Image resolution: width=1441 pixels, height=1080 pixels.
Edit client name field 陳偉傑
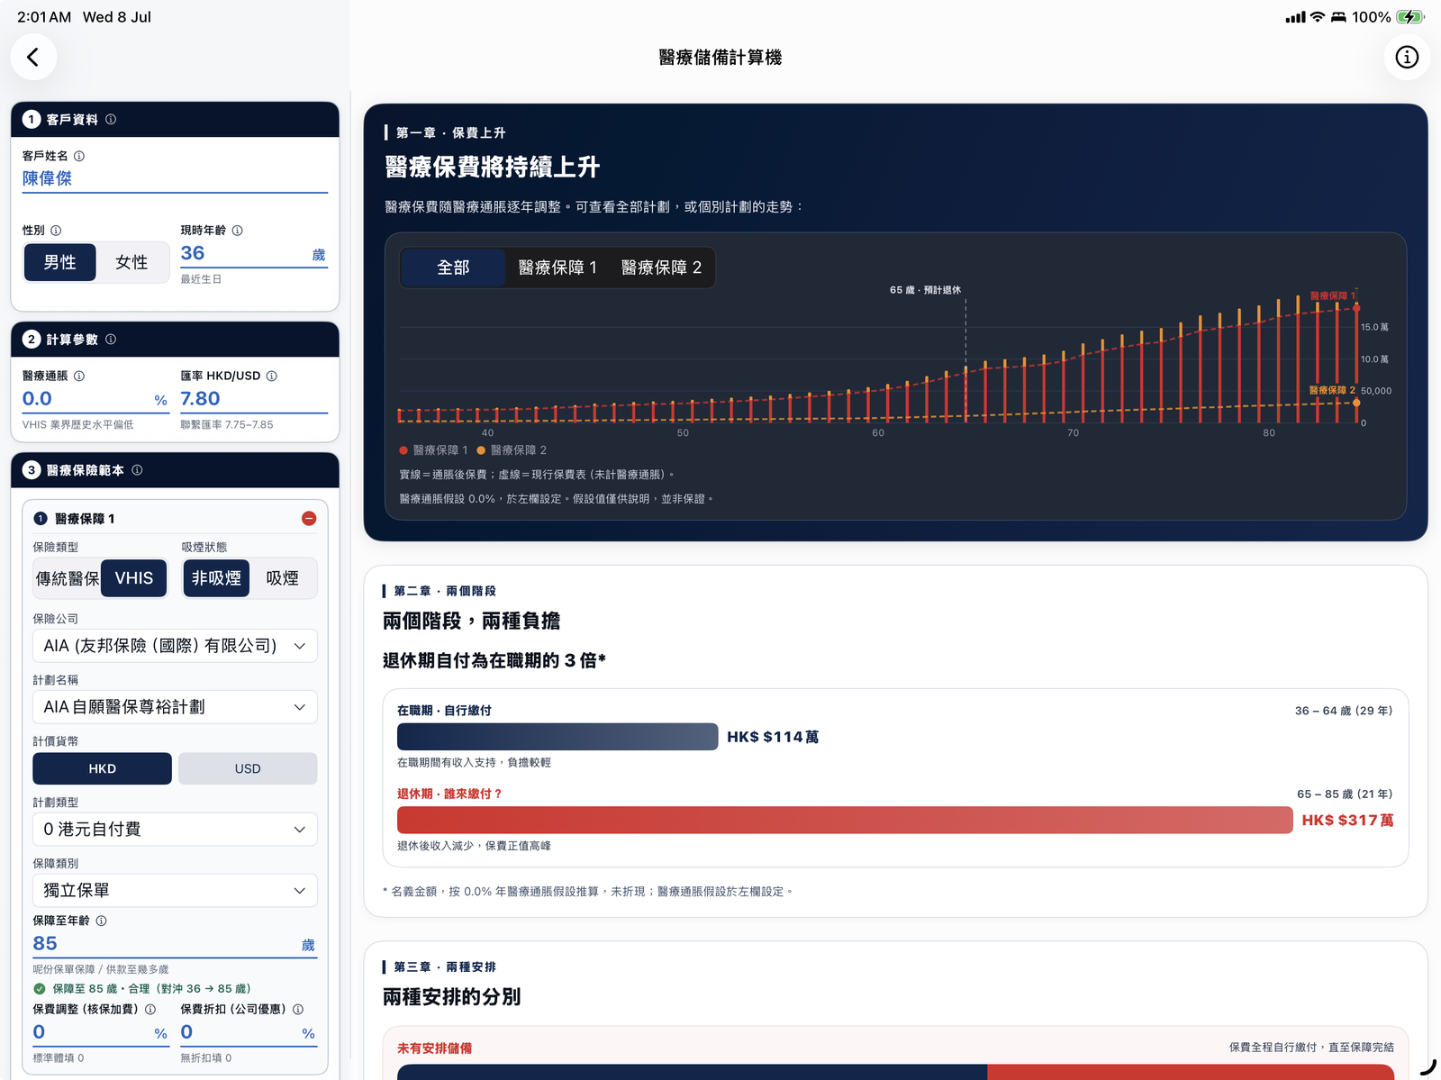(175, 178)
